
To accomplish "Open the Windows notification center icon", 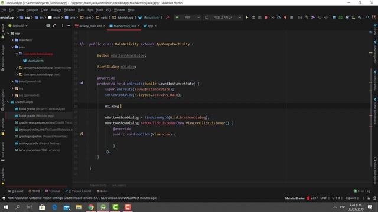I will point(370,207).
